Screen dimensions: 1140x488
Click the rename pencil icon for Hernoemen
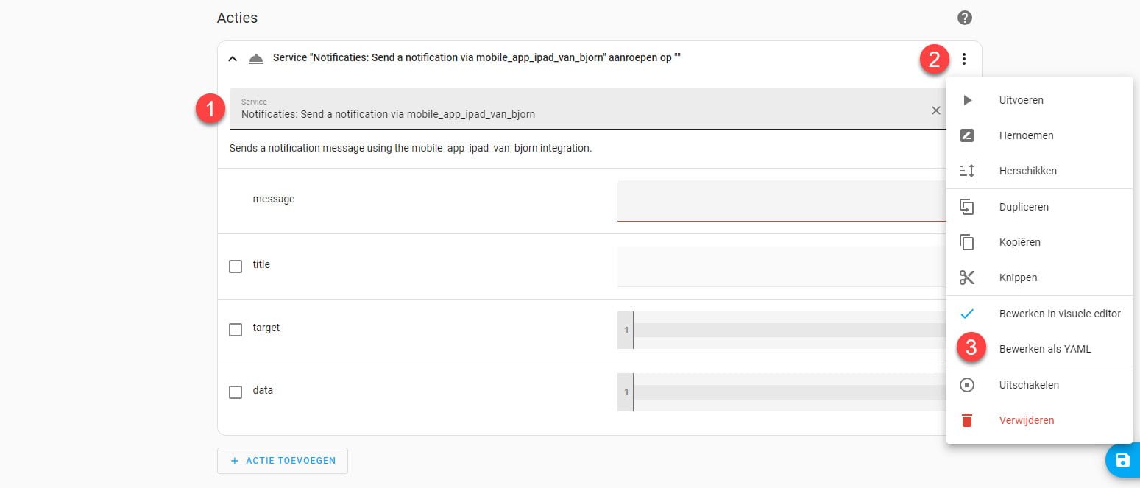967,135
